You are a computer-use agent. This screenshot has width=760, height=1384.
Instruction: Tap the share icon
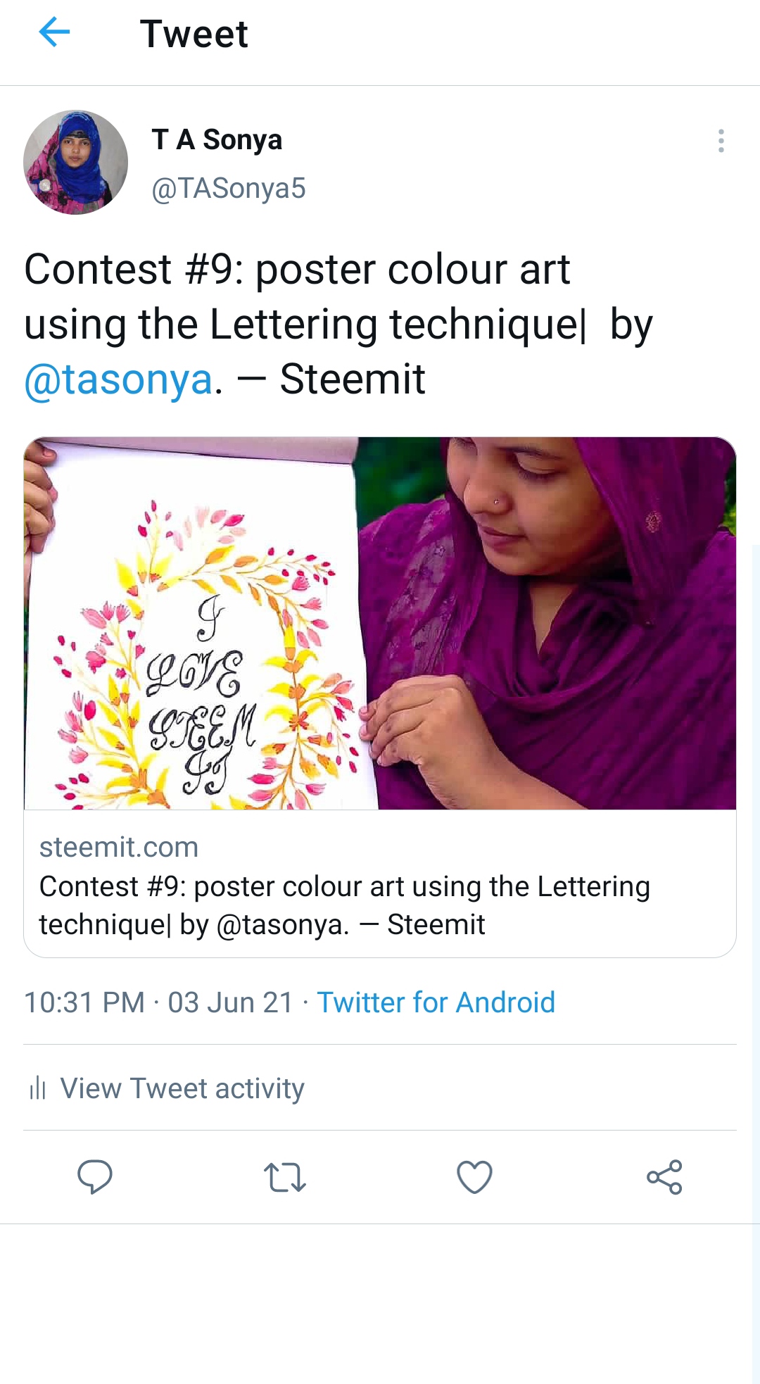coord(664,1177)
